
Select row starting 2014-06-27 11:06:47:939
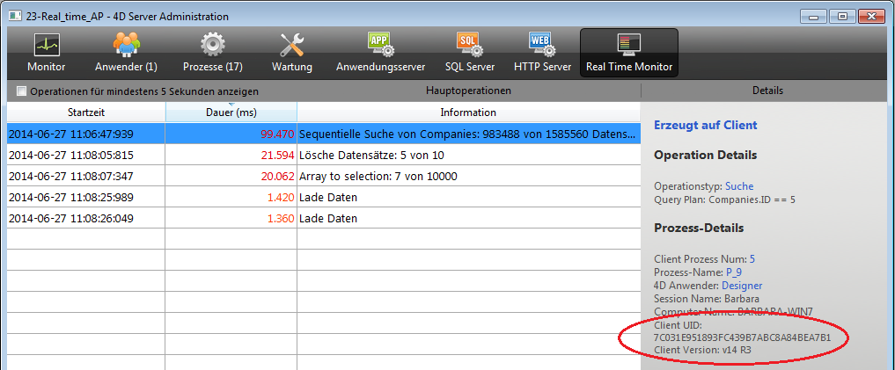point(324,134)
